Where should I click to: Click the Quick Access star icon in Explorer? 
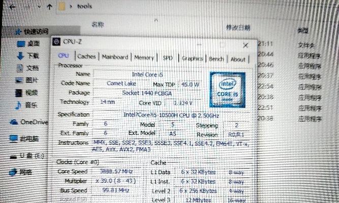[x=18, y=32]
